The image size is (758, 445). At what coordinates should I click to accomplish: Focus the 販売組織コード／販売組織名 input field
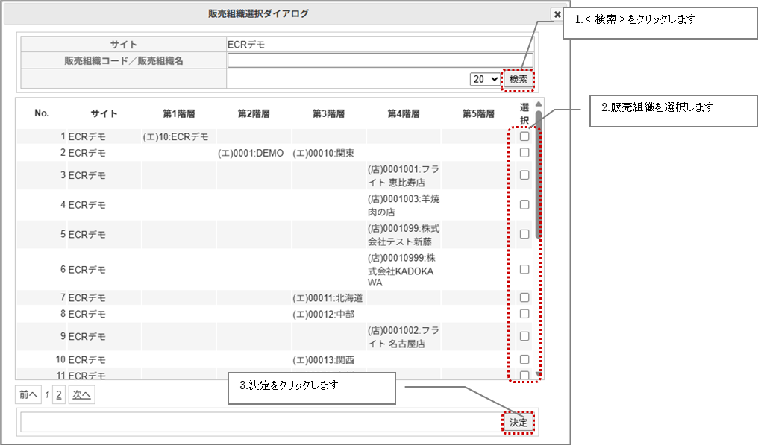tap(380, 61)
